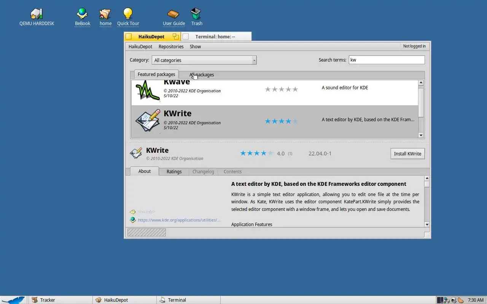Screen dimensions: 487x304
Task: Select the home folder desktop icon
Action: coord(105,14)
